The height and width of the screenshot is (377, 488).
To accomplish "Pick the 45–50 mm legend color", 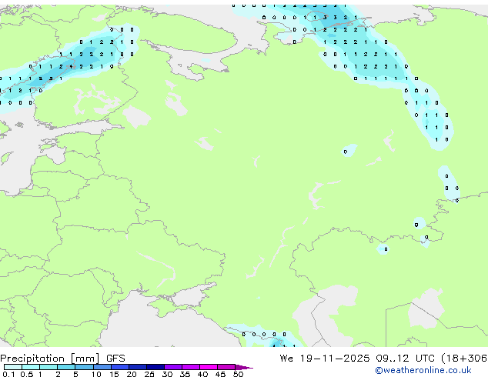I will point(226,367).
